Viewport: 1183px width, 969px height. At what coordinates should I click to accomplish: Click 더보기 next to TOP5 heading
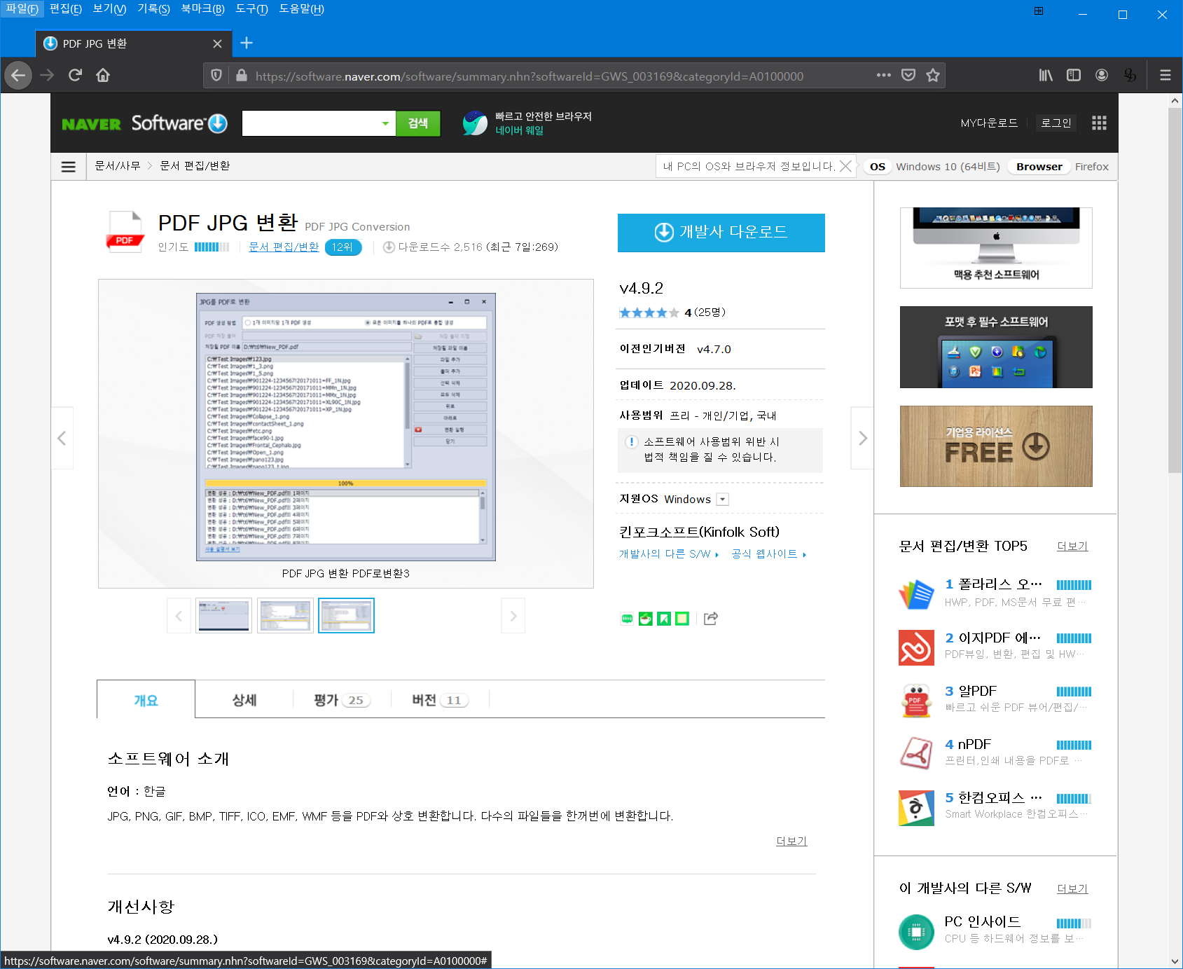click(1072, 547)
